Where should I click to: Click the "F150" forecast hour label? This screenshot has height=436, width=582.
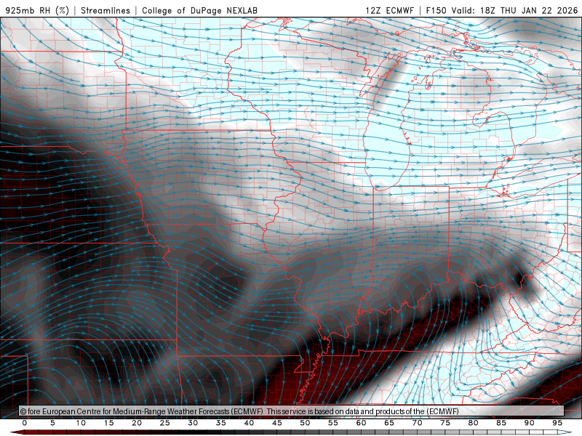(436, 10)
